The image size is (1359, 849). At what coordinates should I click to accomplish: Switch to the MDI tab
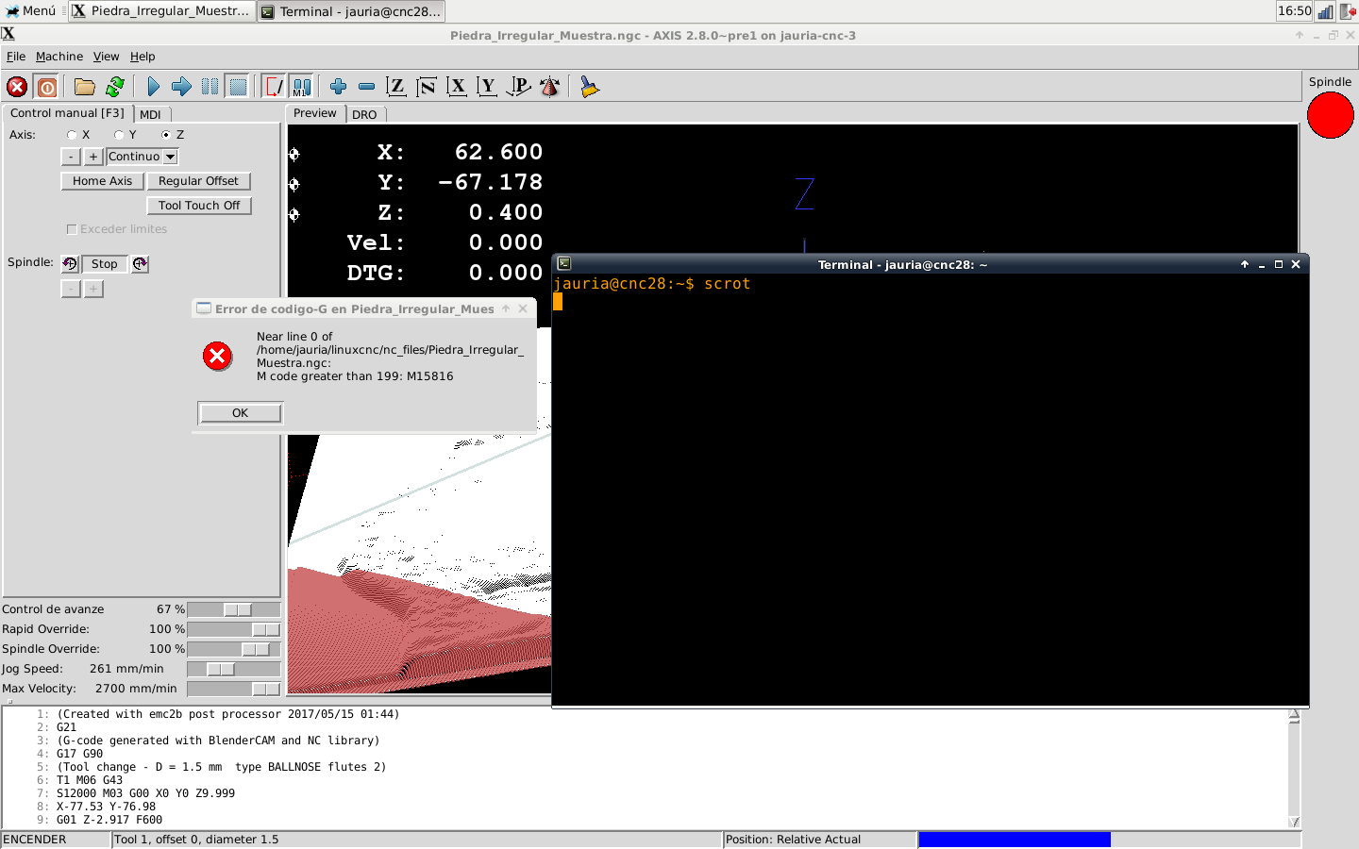(150, 114)
